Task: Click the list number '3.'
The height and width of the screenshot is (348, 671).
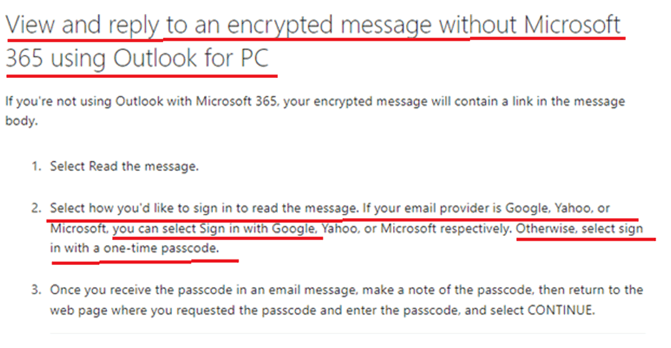Action: click(x=37, y=290)
